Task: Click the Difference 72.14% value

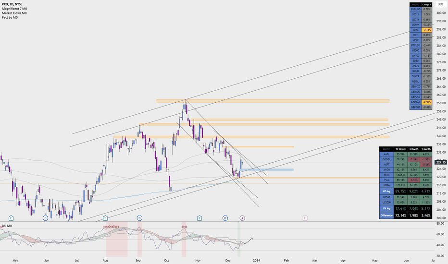Action: [400, 215]
